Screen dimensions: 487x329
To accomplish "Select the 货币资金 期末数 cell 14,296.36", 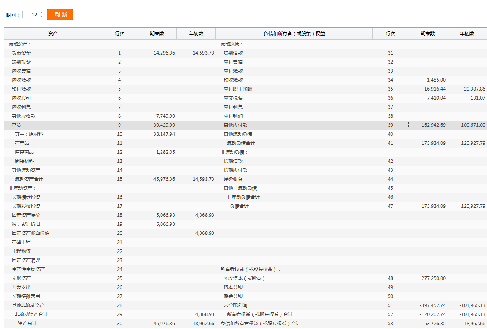I will 164,53.
